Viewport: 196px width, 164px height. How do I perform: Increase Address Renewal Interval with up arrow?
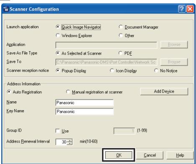click(70, 140)
